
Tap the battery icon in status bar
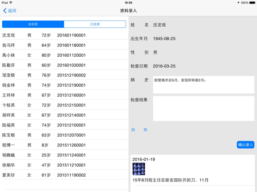click(x=252, y=3)
